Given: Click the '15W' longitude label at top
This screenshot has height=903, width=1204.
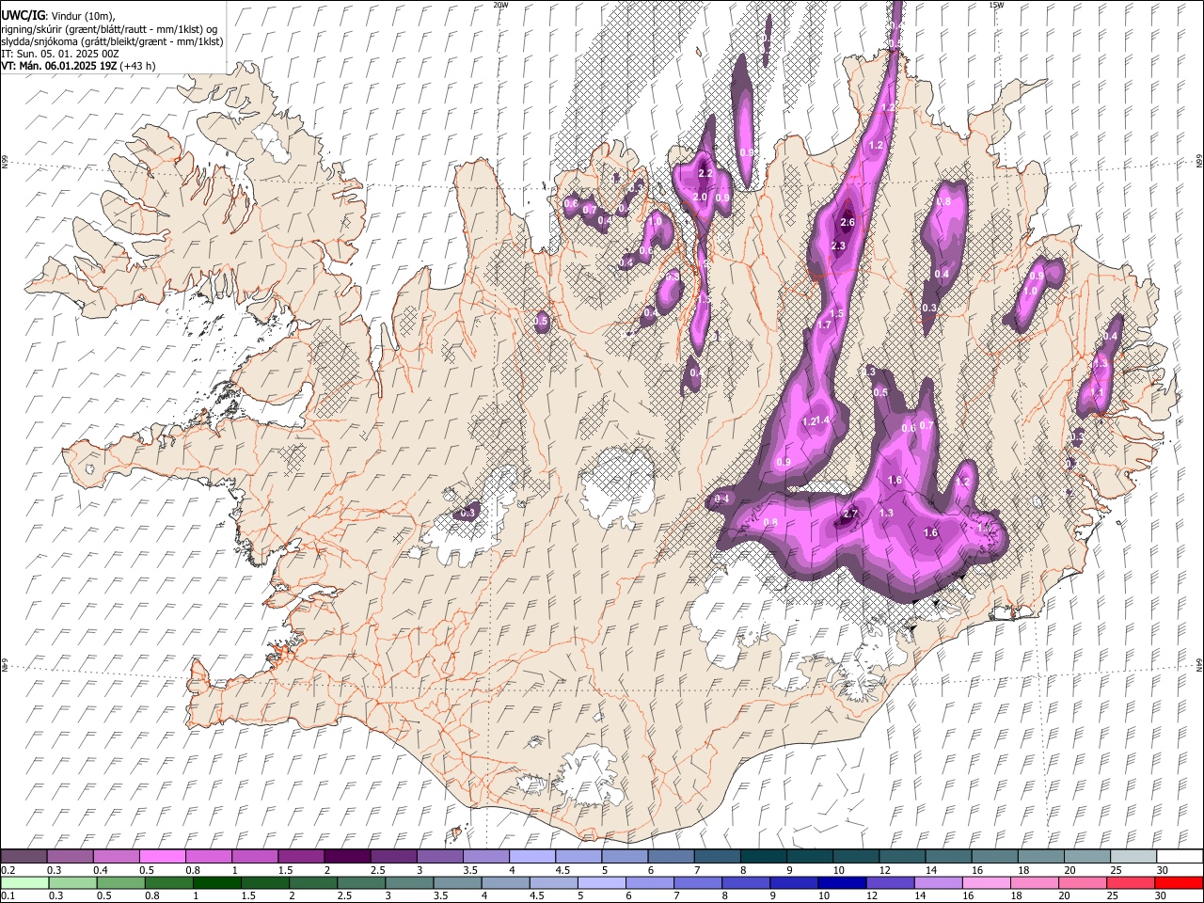Looking at the screenshot, I should click(x=996, y=5).
